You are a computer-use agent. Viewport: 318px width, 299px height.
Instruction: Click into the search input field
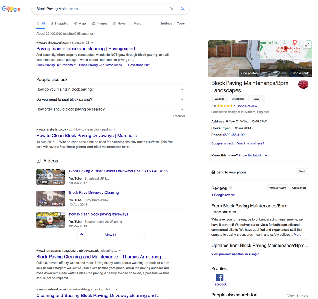pyautogui.click(x=101, y=9)
